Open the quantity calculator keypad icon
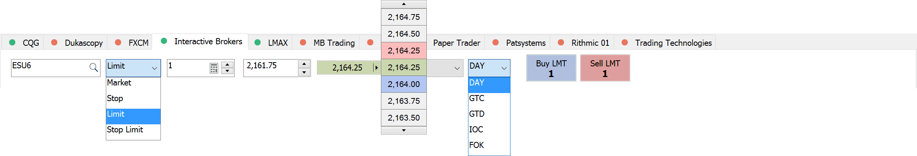Viewport: 917px width, 156px height. coord(214,68)
